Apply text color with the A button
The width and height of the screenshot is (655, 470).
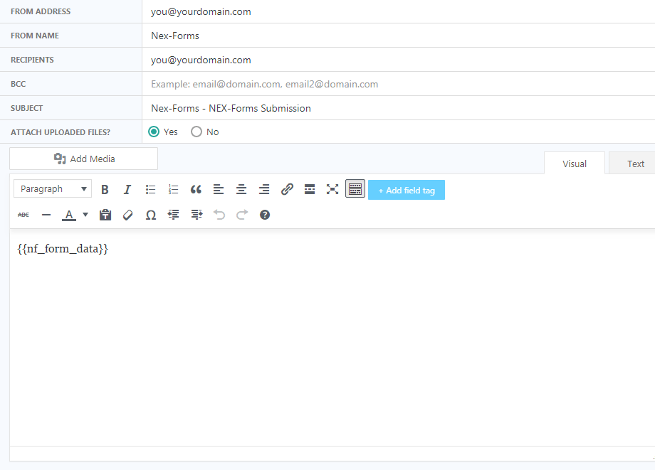(69, 215)
